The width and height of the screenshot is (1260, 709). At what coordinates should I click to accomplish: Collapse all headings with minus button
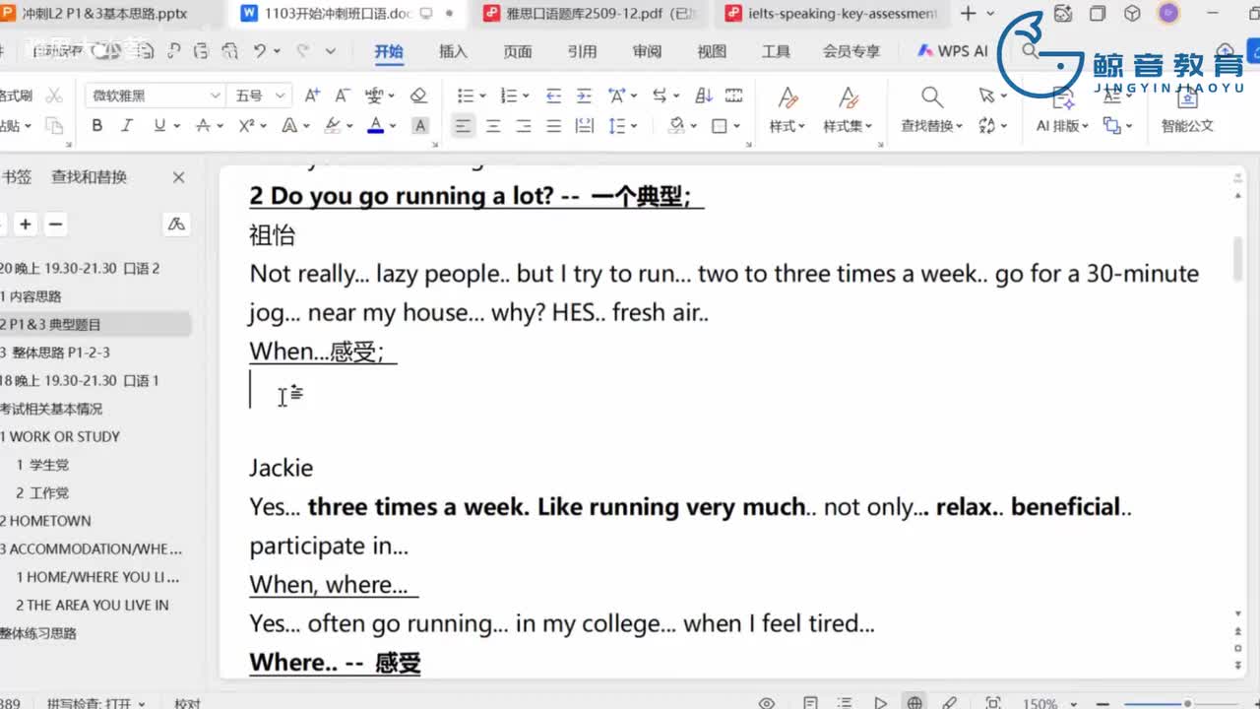56,225
